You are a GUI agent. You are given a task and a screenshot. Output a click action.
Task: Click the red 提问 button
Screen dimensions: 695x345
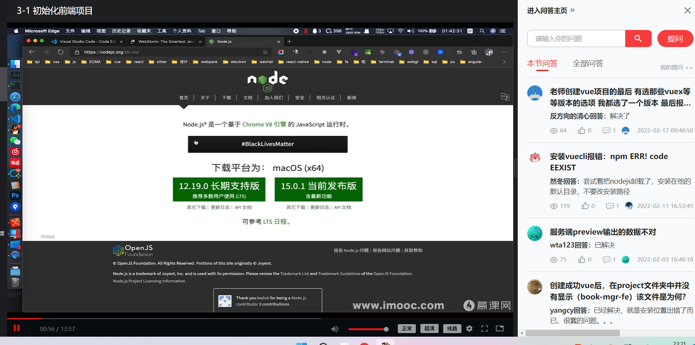click(x=675, y=38)
